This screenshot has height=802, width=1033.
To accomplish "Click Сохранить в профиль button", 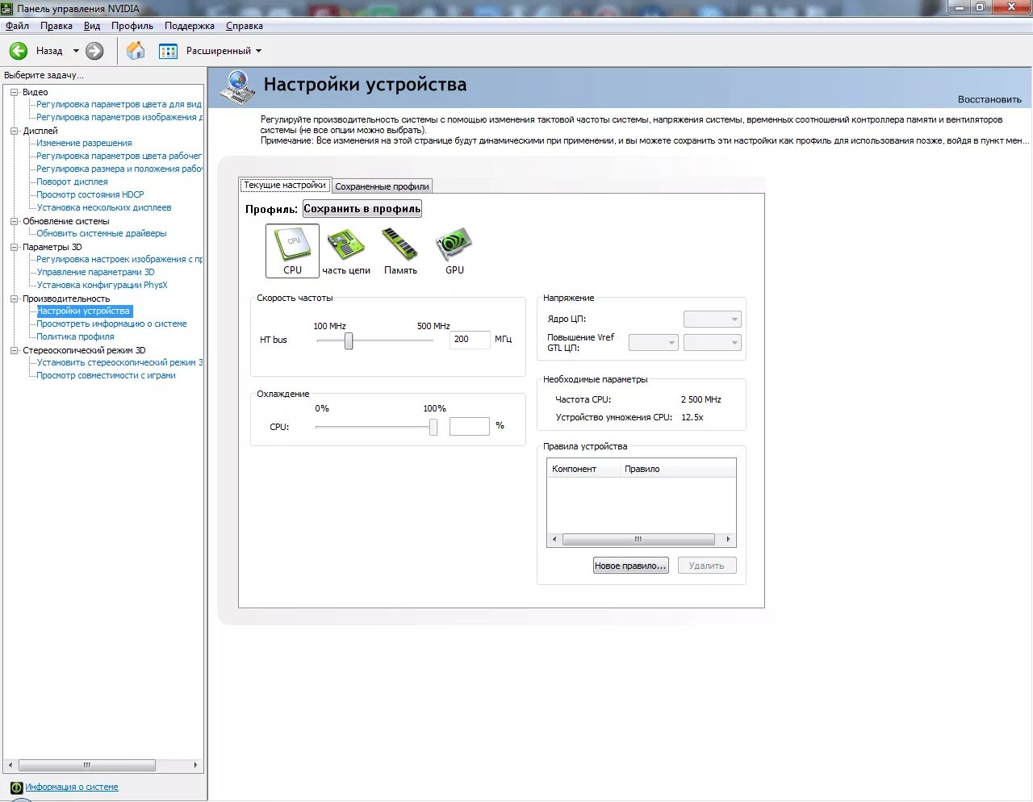I will (x=362, y=209).
